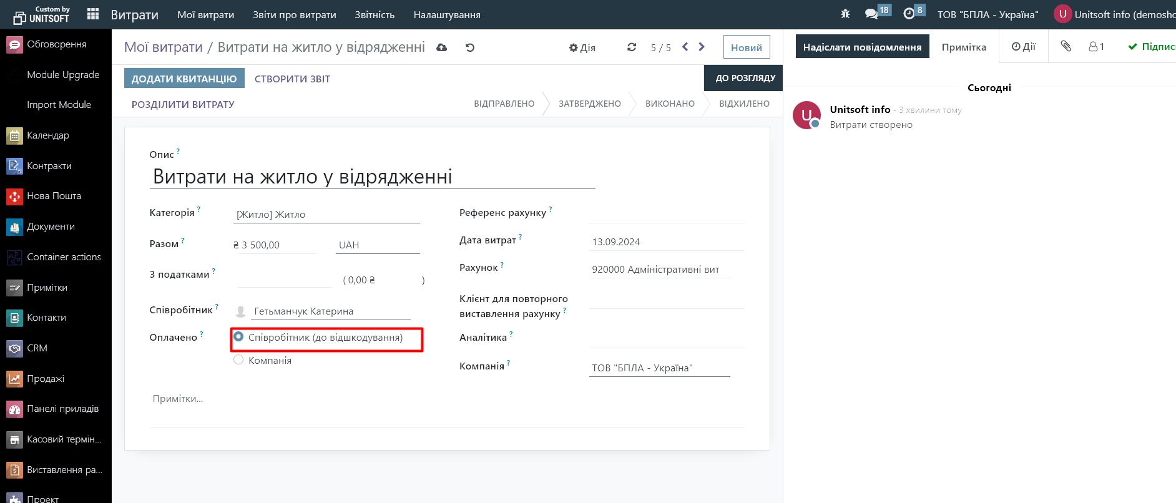Viewport: 1176px width, 503px height.
Task: Open conversations icon with 18 badge
Action: pos(871,14)
